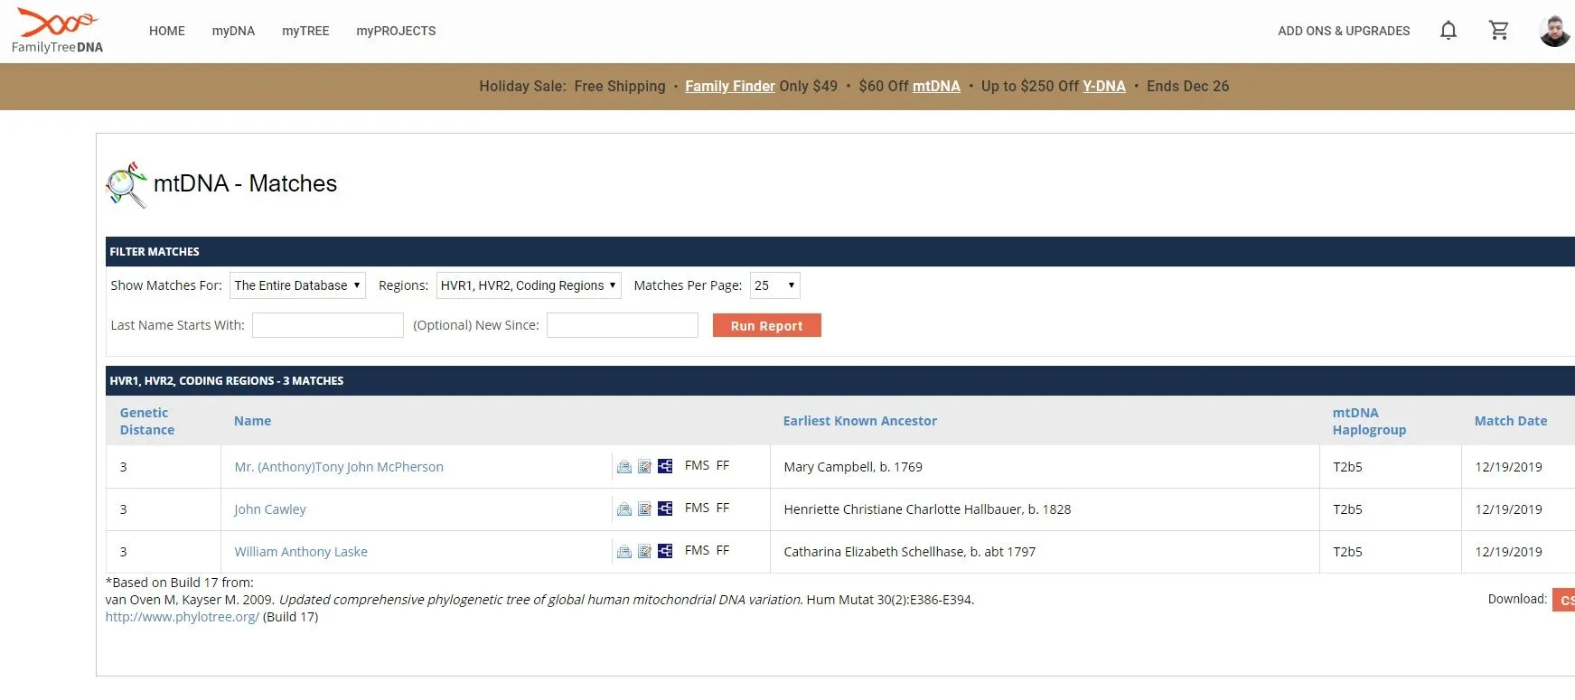Click the user profile avatar
The width and height of the screenshot is (1575, 700).
tap(1554, 31)
